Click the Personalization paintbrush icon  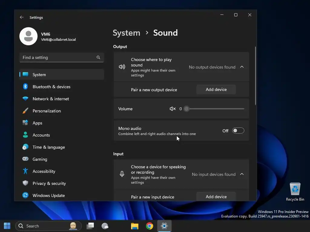(x=25, y=111)
